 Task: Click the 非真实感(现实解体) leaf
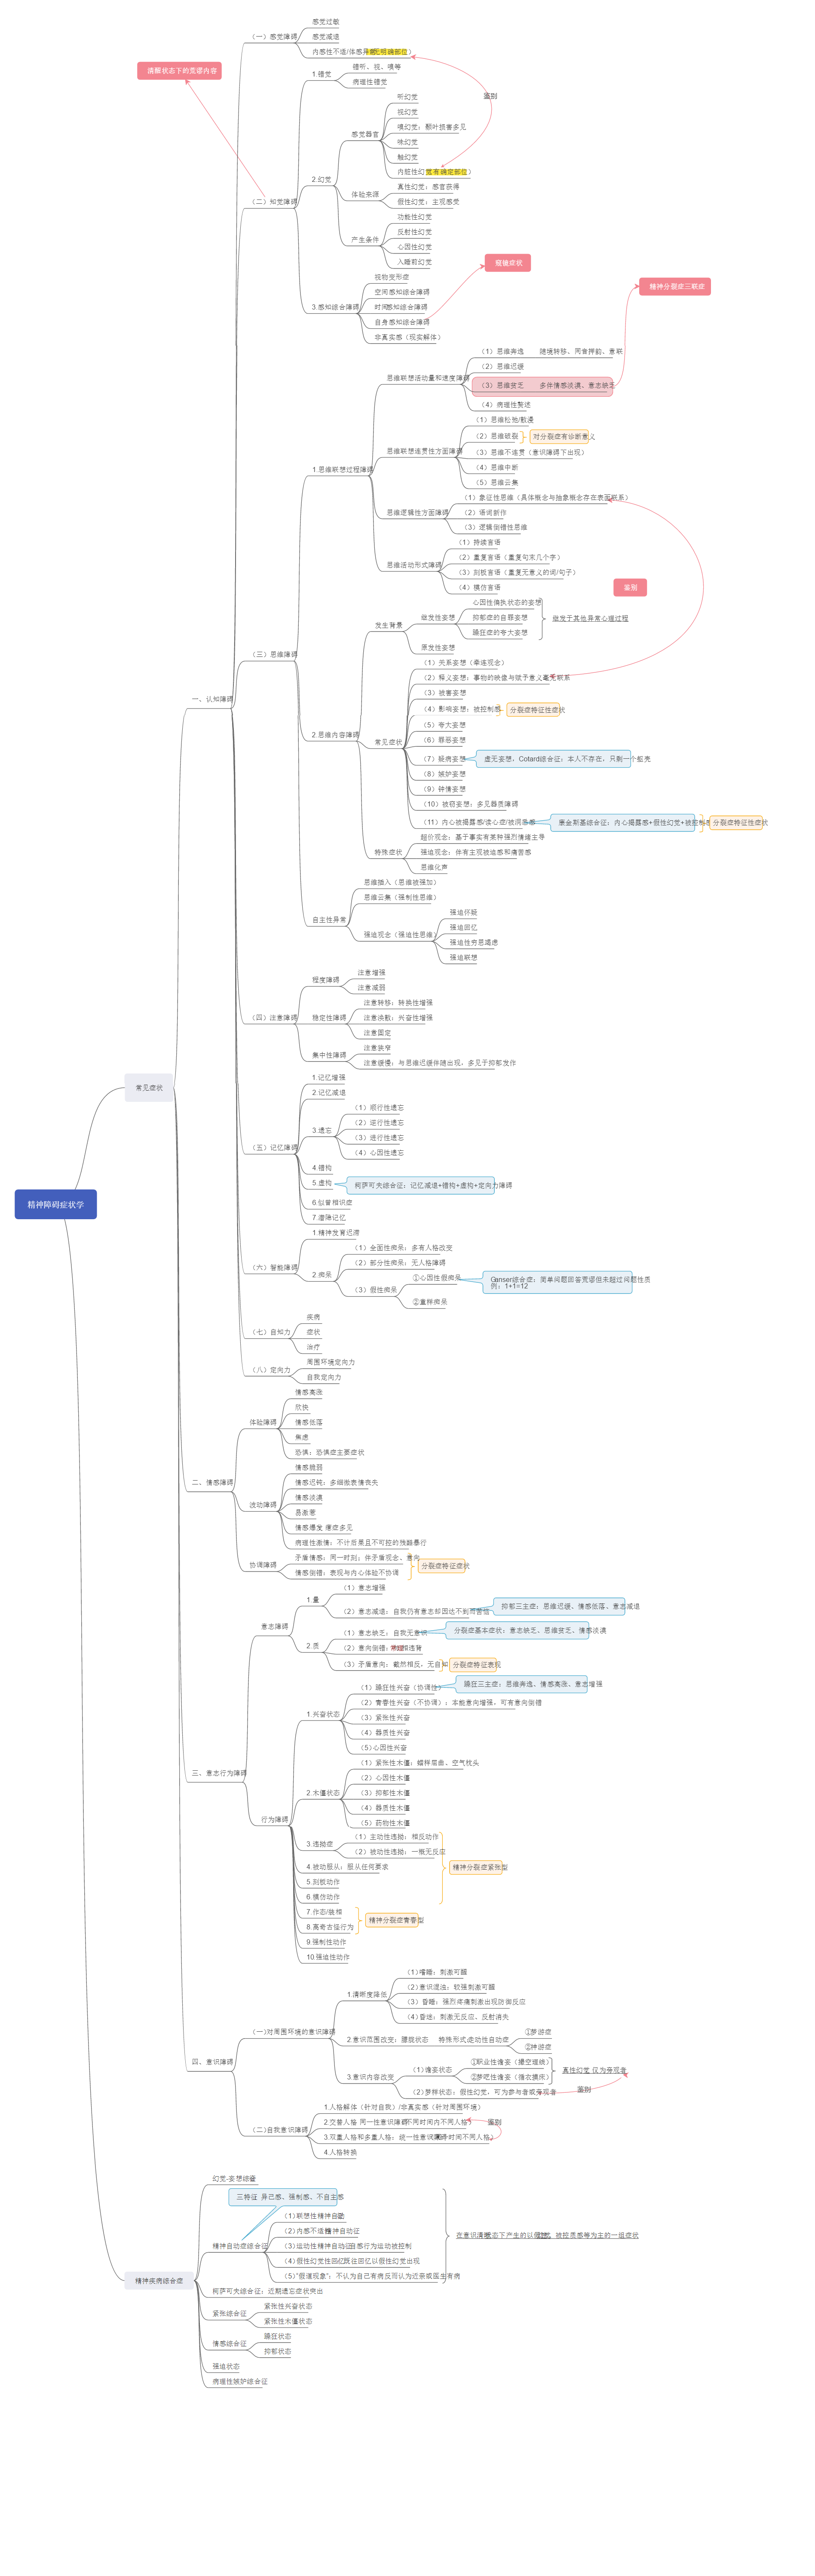[x=407, y=337]
